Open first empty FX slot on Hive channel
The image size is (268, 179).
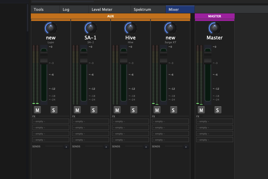tap(131, 121)
